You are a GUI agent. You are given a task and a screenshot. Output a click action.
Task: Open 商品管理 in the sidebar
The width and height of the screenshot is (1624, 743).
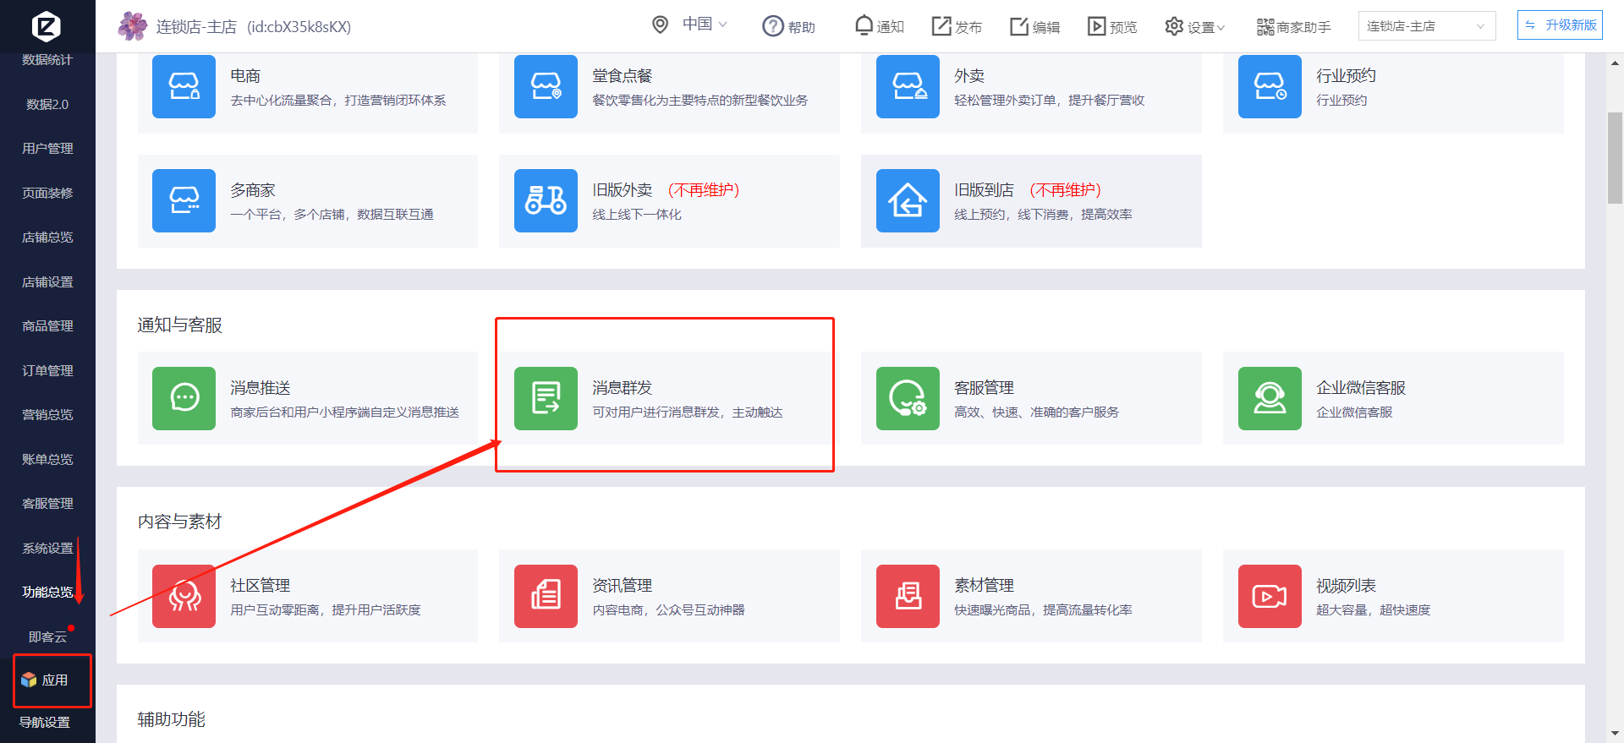click(47, 326)
